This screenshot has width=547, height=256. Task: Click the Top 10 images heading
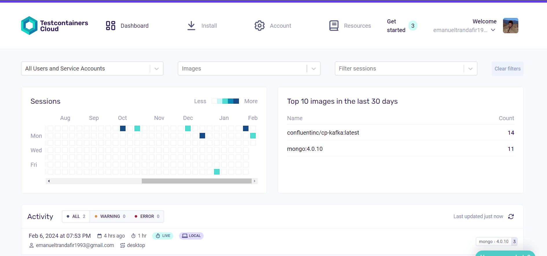tap(342, 101)
